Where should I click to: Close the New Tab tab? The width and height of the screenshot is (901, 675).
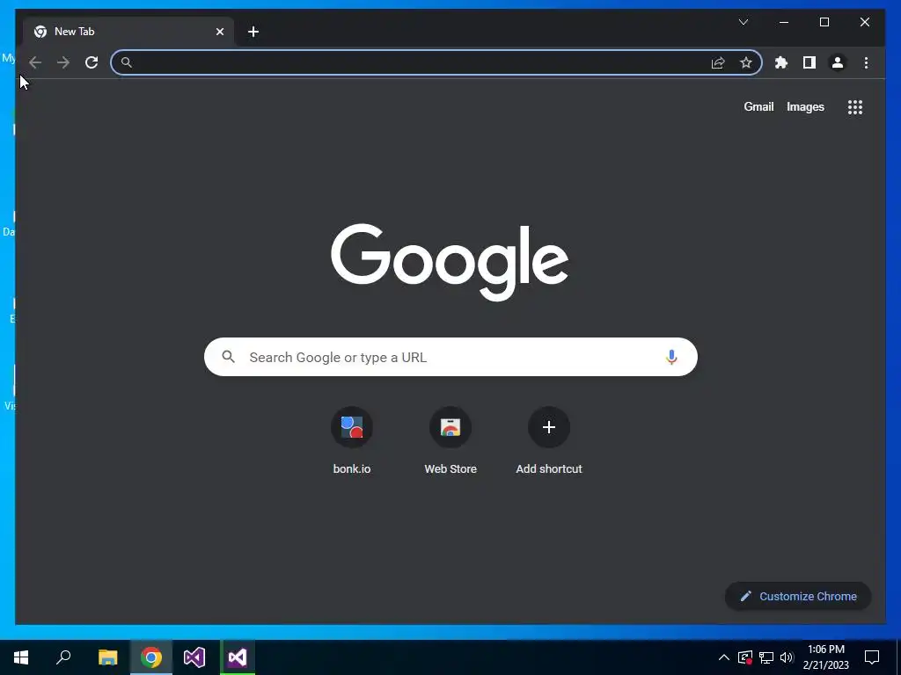[219, 32]
